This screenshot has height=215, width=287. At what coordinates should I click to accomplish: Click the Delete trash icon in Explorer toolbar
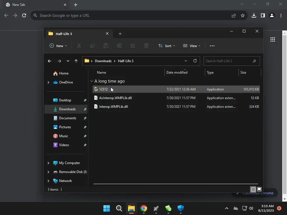click(x=146, y=46)
